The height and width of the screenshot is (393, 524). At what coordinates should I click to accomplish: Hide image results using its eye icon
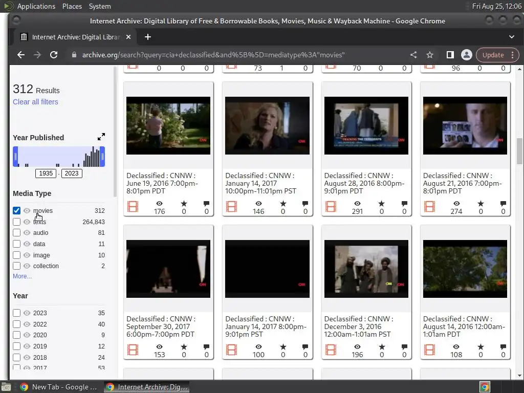pyautogui.click(x=27, y=255)
